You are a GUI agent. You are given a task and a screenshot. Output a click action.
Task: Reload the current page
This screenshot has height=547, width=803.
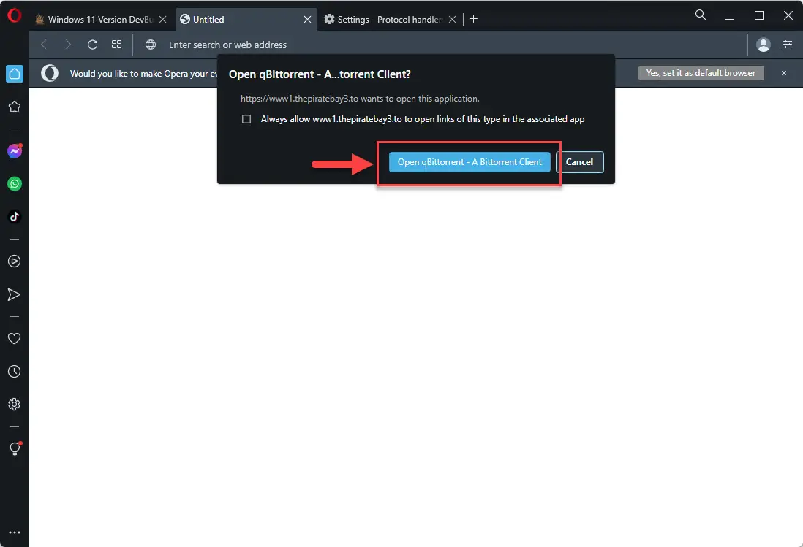click(92, 45)
